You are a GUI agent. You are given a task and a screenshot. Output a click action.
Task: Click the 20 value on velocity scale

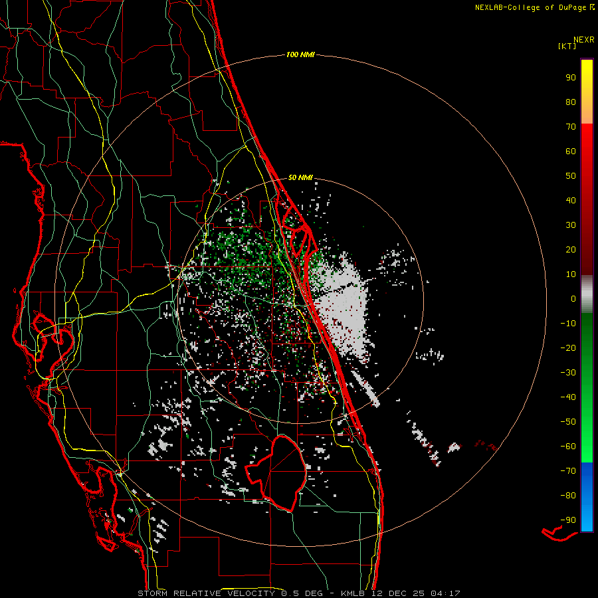click(571, 249)
